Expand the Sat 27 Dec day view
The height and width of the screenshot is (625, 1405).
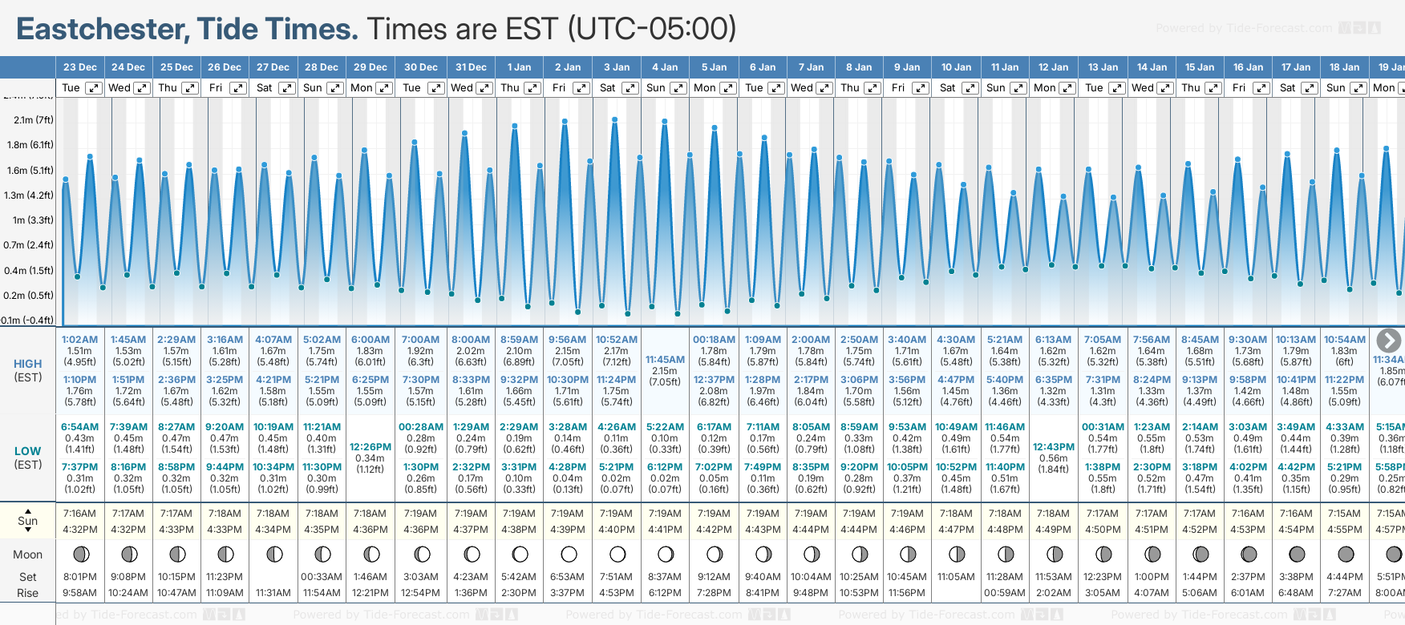point(286,88)
